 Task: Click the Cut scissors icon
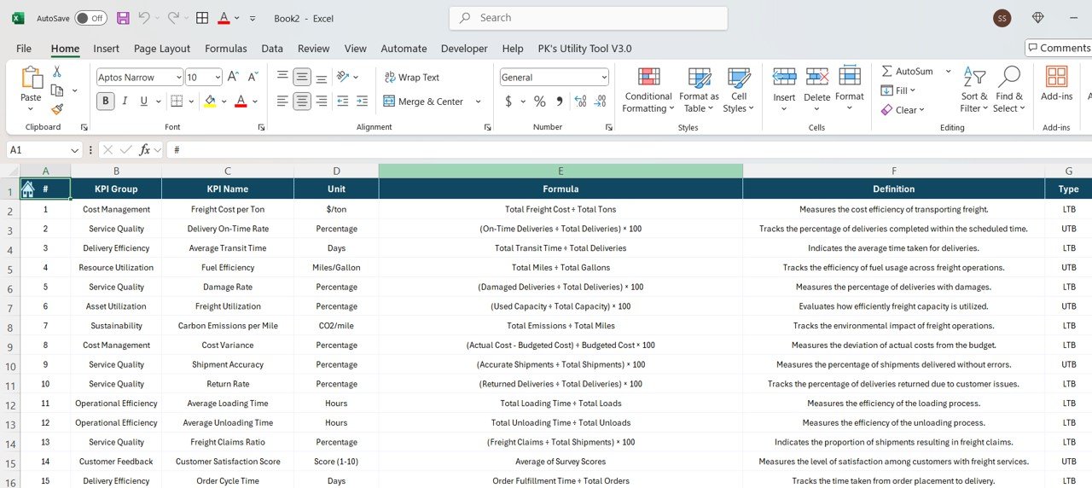[57, 72]
